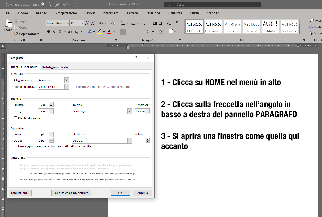This screenshot has width=322, height=217.
Task: Open the Allineamento dropdown
Action: [x=67, y=80]
